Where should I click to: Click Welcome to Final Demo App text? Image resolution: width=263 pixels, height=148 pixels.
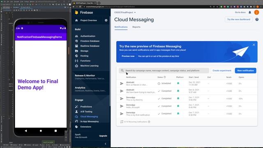[38, 84]
